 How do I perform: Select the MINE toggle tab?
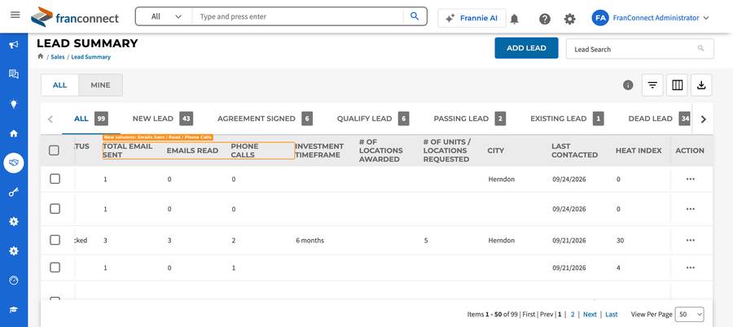pos(100,85)
